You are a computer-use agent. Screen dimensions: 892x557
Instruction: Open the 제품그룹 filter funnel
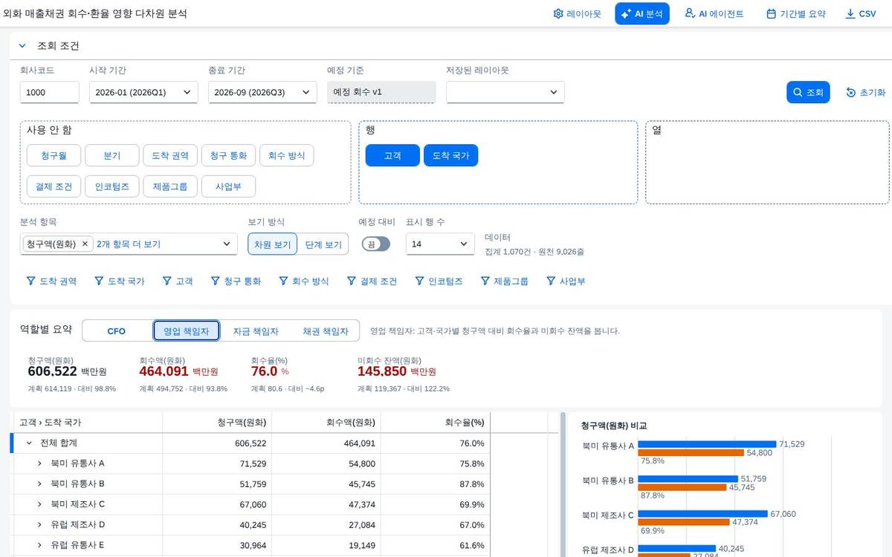pos(485,281)
